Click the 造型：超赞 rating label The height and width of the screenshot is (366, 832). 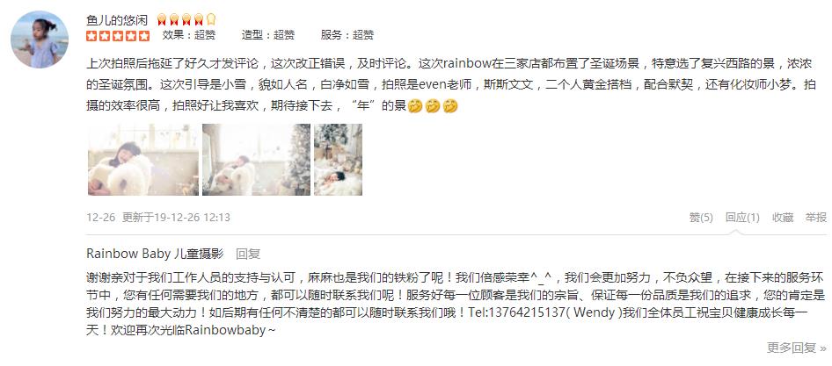pos(268,35)
